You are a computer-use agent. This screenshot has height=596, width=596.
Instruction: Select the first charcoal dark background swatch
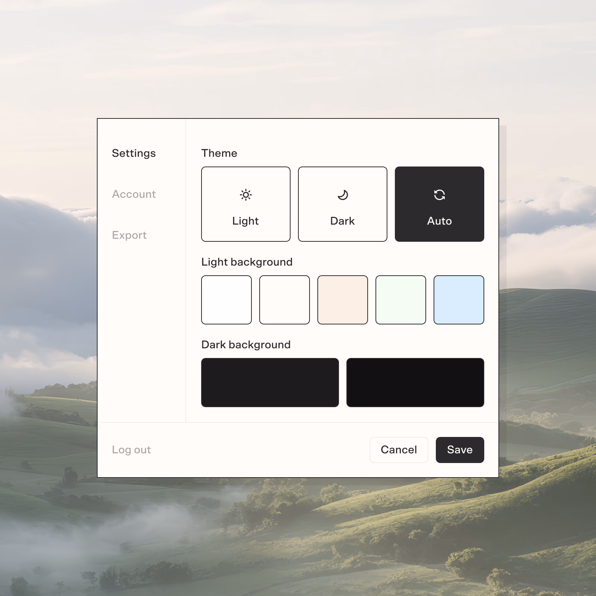coord(270,383)
